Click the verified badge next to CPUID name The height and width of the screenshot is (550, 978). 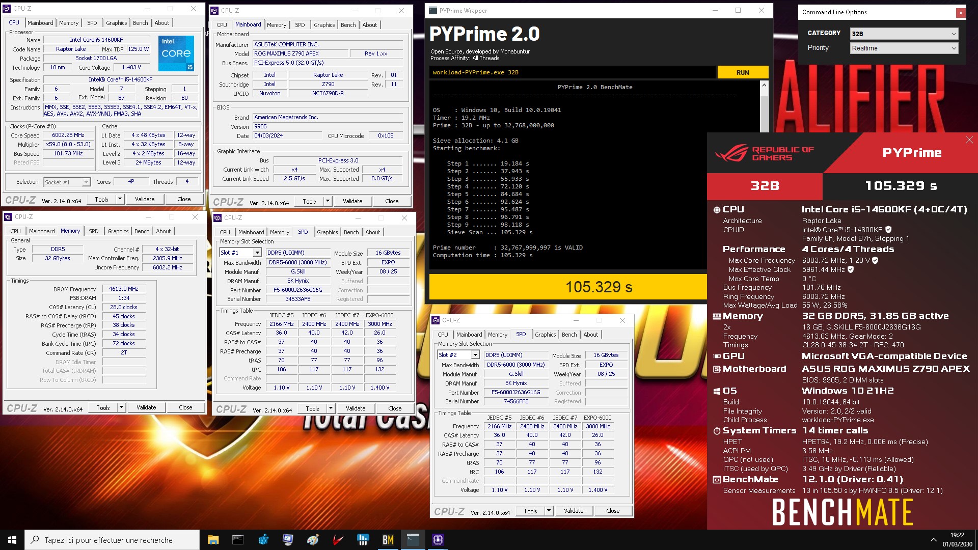click(888, 230)
